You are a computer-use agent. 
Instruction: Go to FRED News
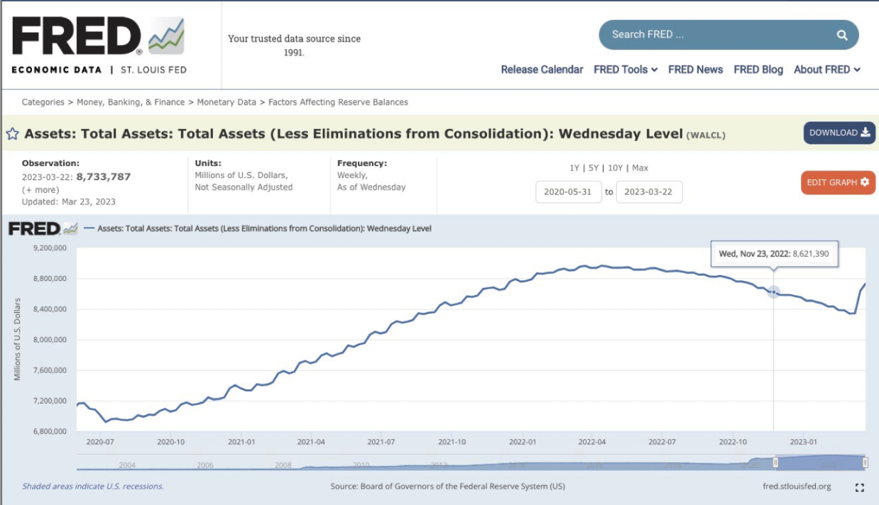click(x=695, y=70)
